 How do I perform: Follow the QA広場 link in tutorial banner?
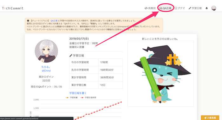54,21
